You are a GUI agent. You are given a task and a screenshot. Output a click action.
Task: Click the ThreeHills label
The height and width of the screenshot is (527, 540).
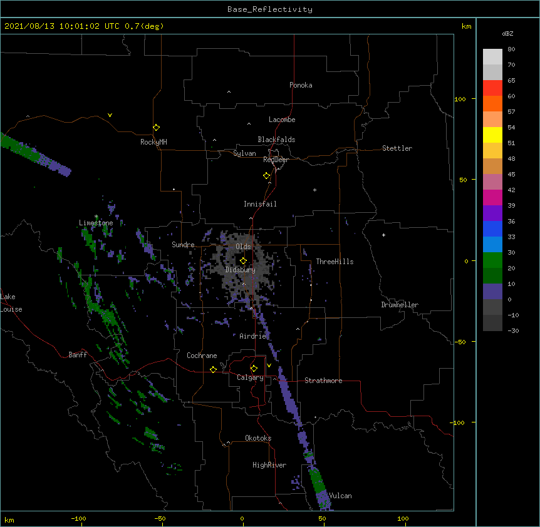pyautogui.click(x=335, y=262)
